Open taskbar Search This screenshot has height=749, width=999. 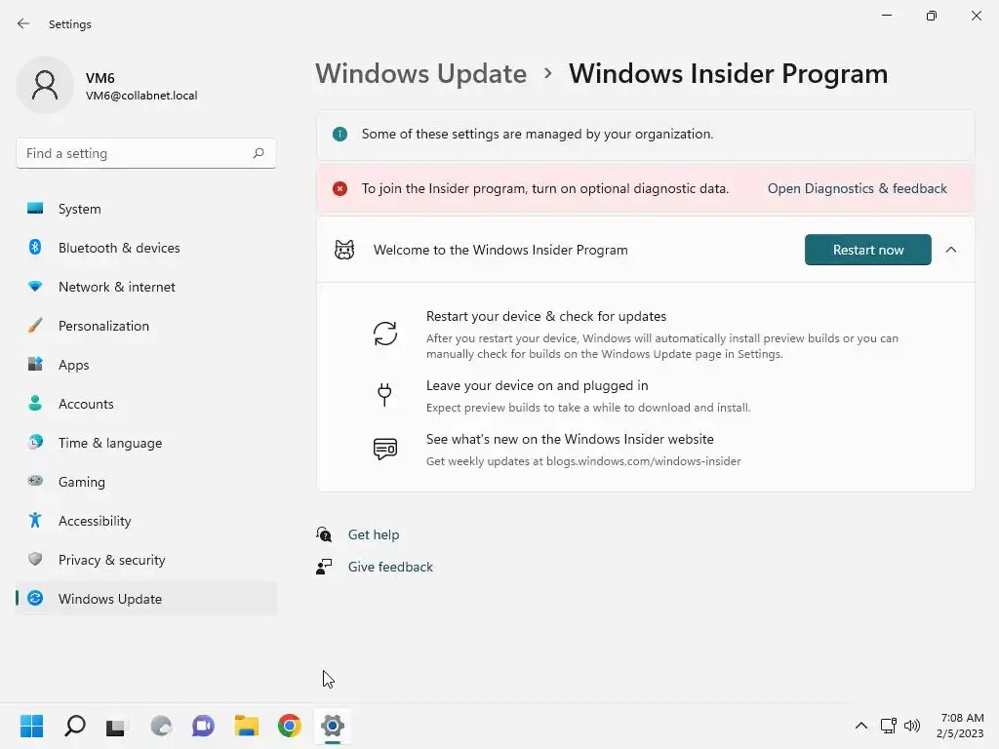click(74, 726)
